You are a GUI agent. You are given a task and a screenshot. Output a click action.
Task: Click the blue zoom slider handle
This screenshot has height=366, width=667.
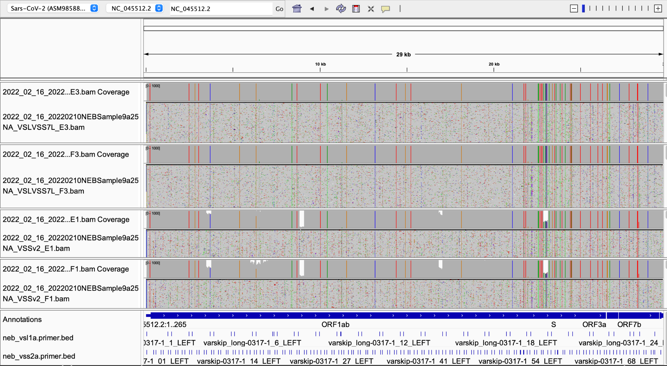point(583,9)
